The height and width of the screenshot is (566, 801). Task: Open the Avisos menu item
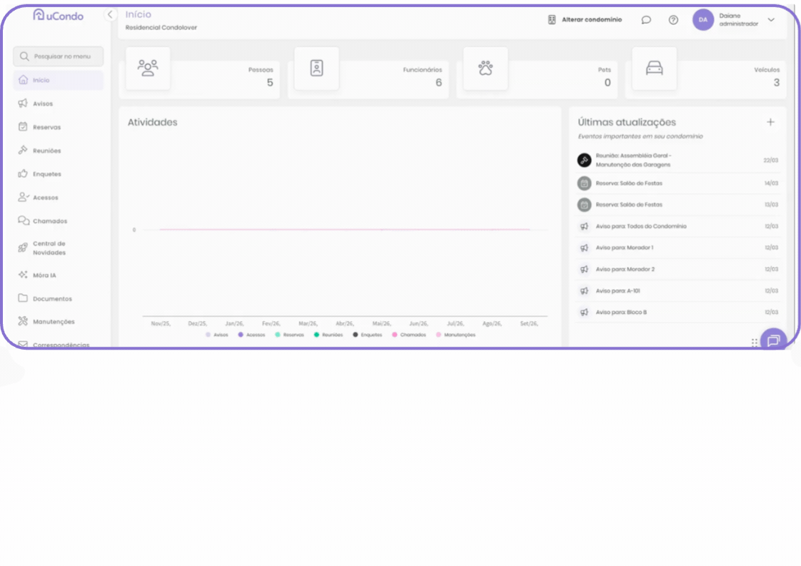point(59,103)
